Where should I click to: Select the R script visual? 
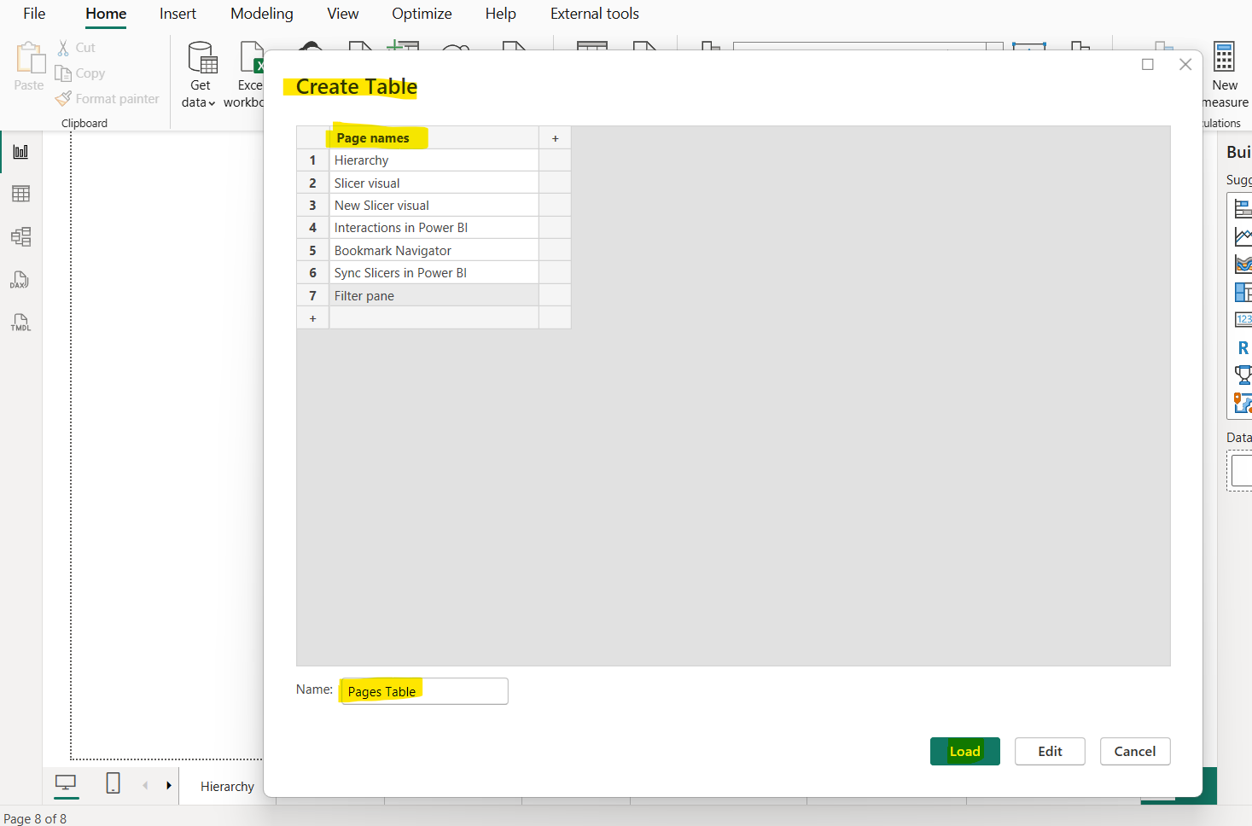click(1243, 347)
